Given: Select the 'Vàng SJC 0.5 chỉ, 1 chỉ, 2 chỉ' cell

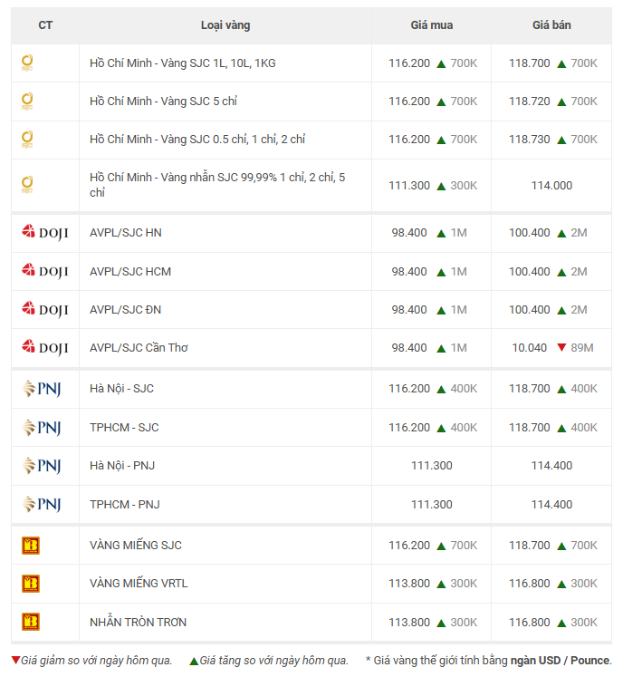Looking at the screenshot, I should coord(225,140).
